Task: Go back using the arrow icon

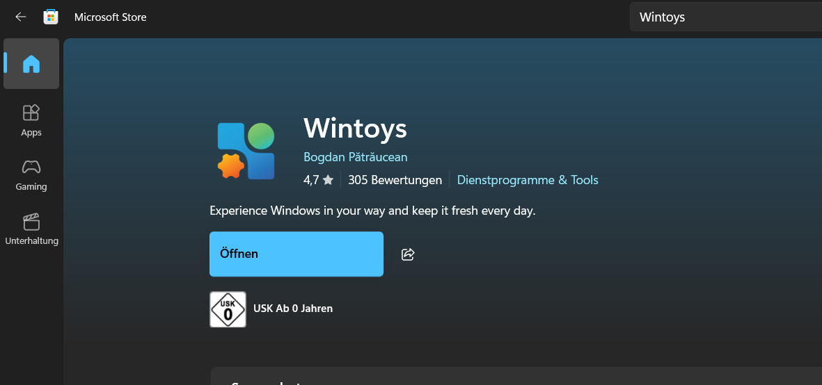Action: [x=20, y=17]
